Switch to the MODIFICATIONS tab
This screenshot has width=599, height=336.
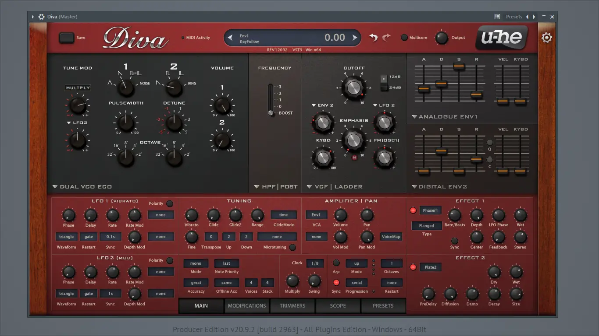point(247,306)
